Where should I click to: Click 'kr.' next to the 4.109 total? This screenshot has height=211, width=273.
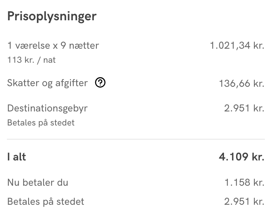point(258,157)
